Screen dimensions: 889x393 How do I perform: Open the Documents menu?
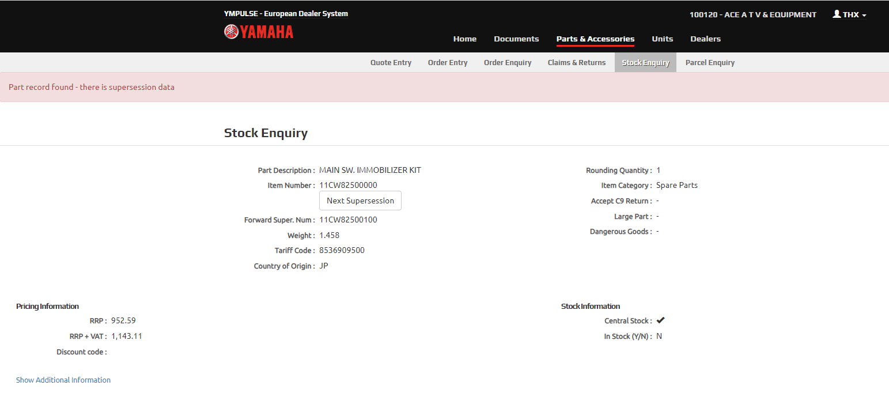coord(516,39)
